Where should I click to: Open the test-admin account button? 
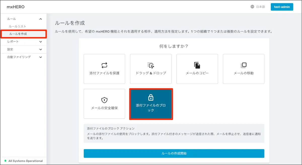point(282,7)
